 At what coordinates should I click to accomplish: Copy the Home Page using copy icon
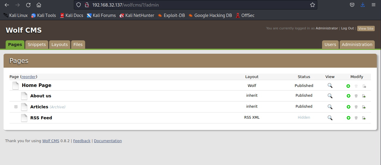coord(364,86)
